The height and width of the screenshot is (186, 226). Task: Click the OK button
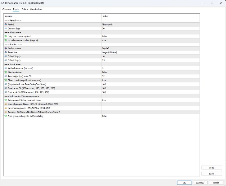click(x=184, y=183)
